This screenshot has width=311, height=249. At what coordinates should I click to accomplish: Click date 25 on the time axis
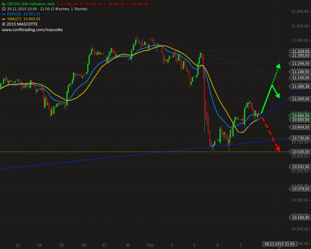coord(61,245)
